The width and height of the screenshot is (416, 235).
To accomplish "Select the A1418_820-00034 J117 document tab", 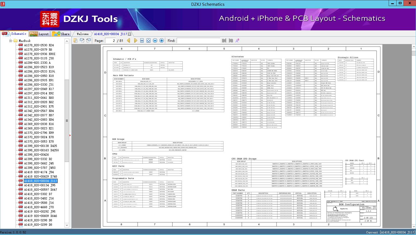I will pyautogui.click(x=110, y=34).
